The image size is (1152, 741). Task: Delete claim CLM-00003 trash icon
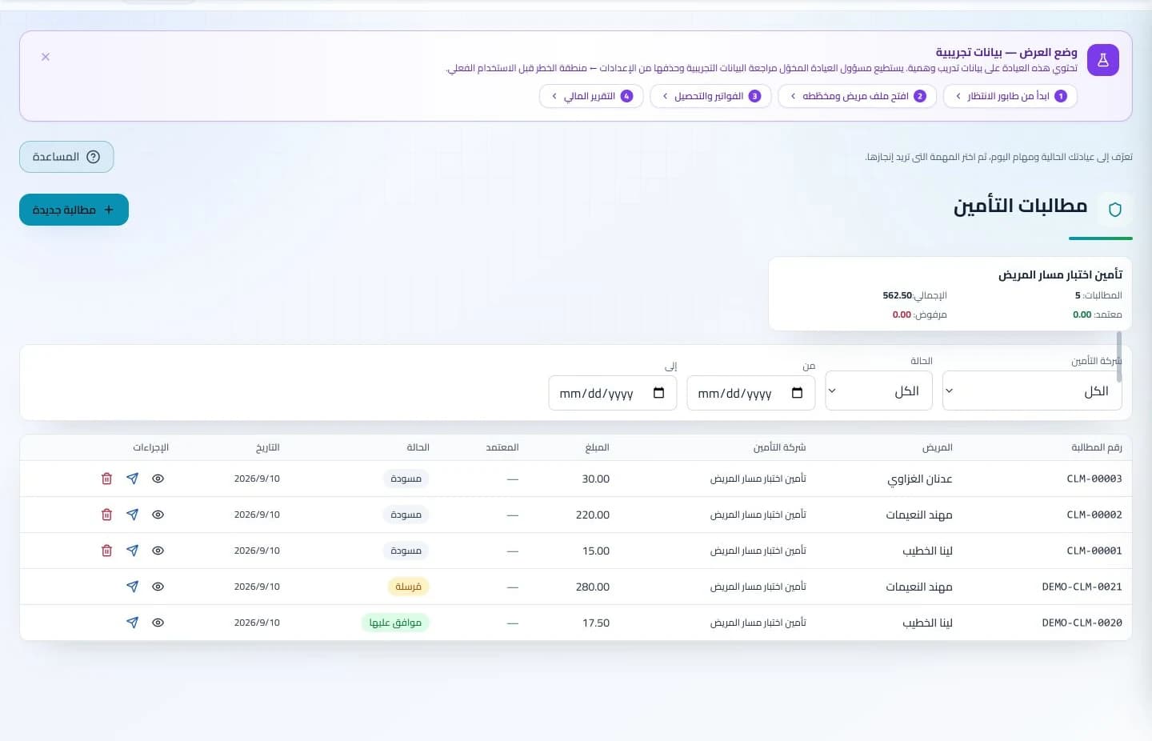click(x=107, y=479)
